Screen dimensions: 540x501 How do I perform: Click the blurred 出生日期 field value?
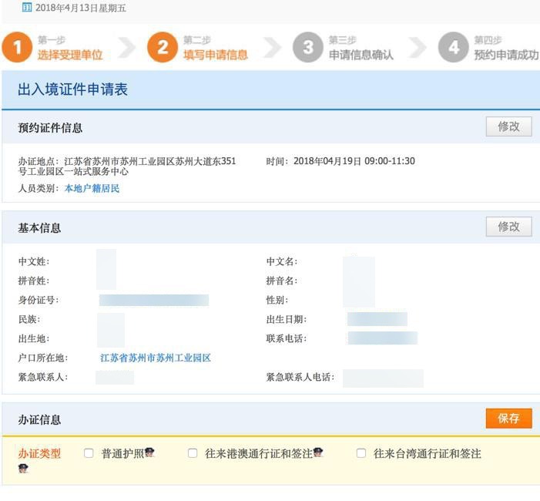pyautogui.click(x=377, y=319)
